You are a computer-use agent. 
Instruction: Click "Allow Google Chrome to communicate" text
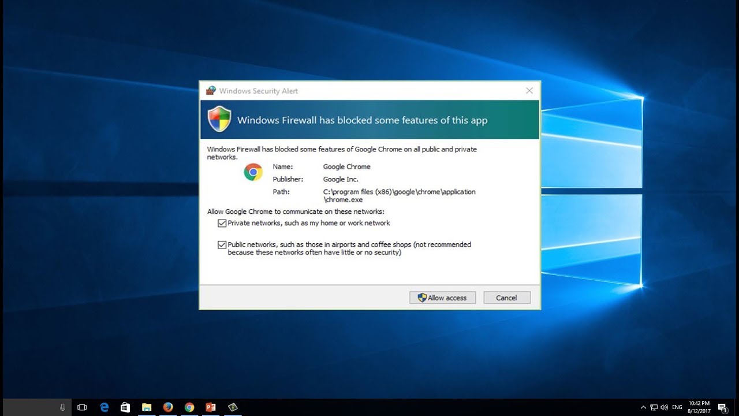pyautogui.click(x=296, y=211)
